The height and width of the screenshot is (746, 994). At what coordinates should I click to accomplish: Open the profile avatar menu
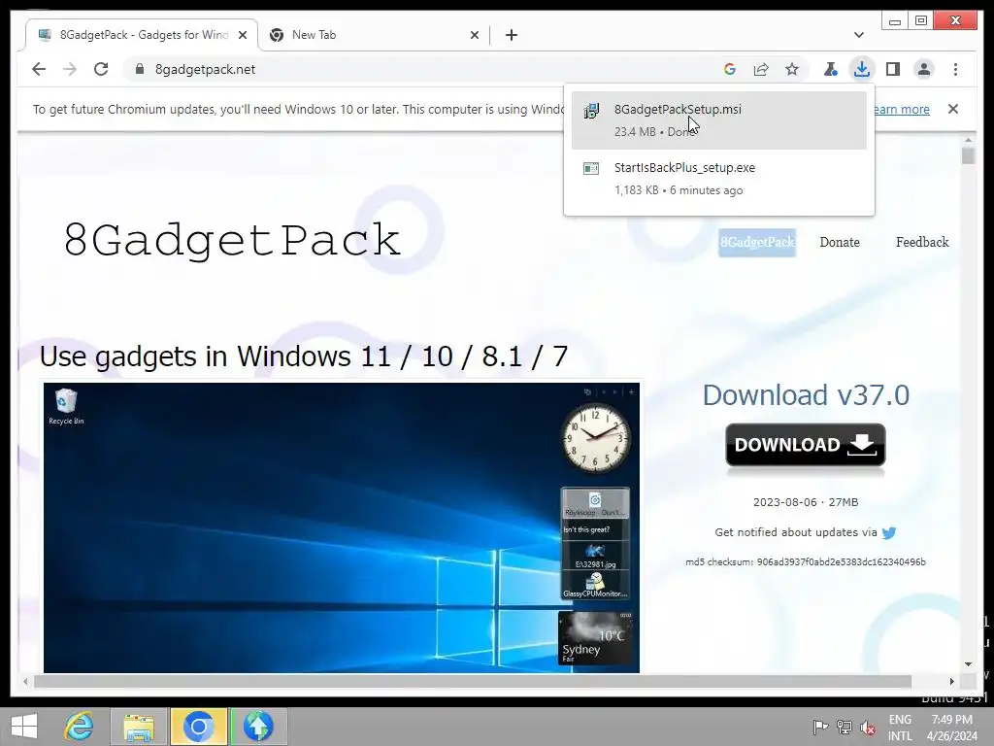[924, 69]
